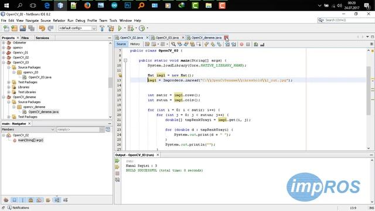The height and width of the screenshot is (211, 375).
Task: Open Notifications in the status bar
Action: (x=18, y=207)
